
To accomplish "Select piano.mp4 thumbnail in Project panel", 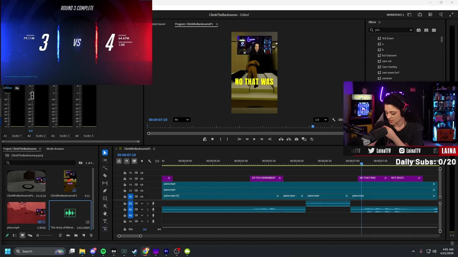I will click(26, 213).
